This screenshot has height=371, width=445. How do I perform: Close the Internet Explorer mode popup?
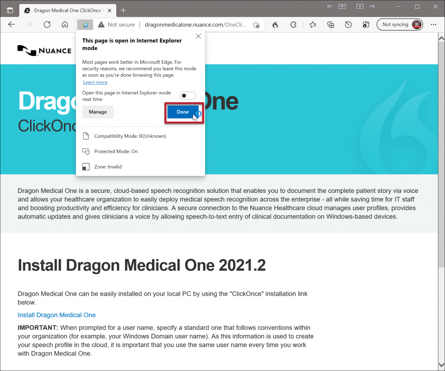click(x=198, y=36)
